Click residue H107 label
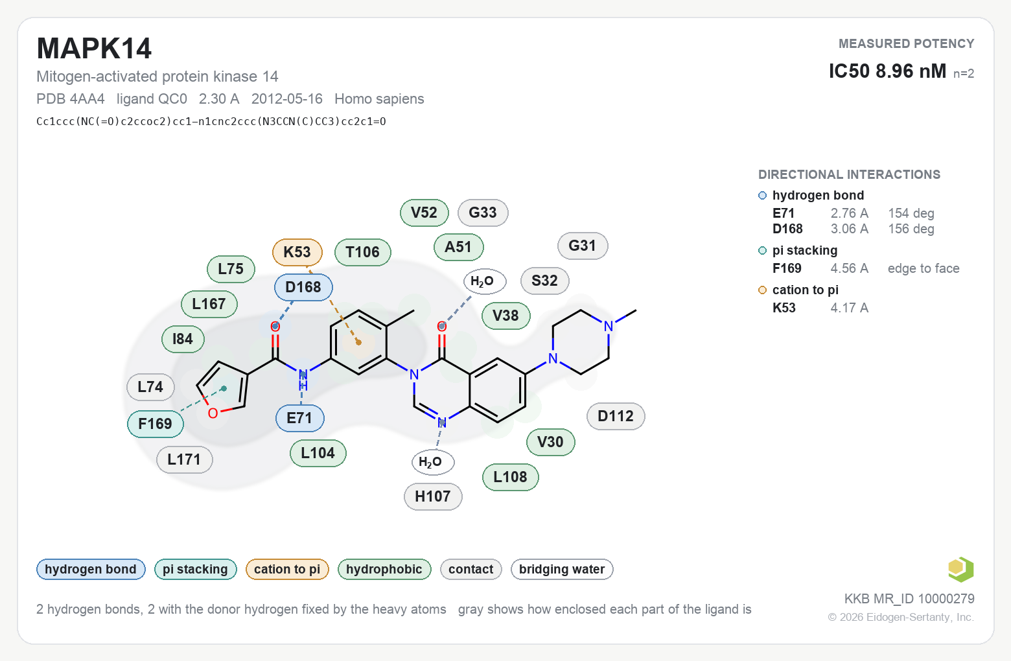 pyautogui.click(x=433, y=496)
